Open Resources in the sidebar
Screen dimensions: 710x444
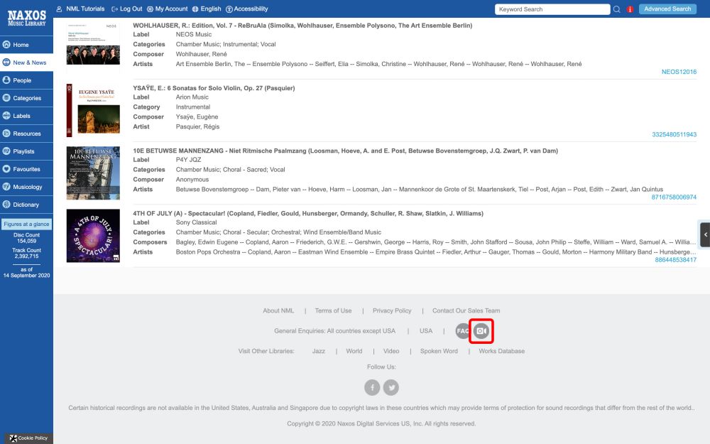(x=26, y=134)
